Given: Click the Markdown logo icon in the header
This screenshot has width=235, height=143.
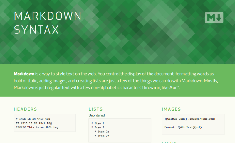Looking at the screenshot, I should 214,18.
